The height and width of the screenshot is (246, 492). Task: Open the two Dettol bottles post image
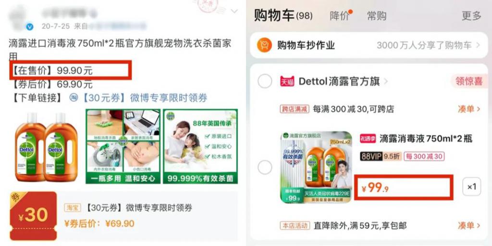pos(46,146)
